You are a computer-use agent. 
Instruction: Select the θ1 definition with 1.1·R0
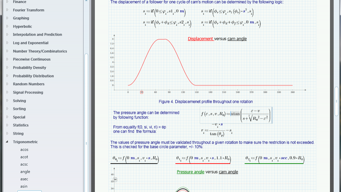point(203,158)
